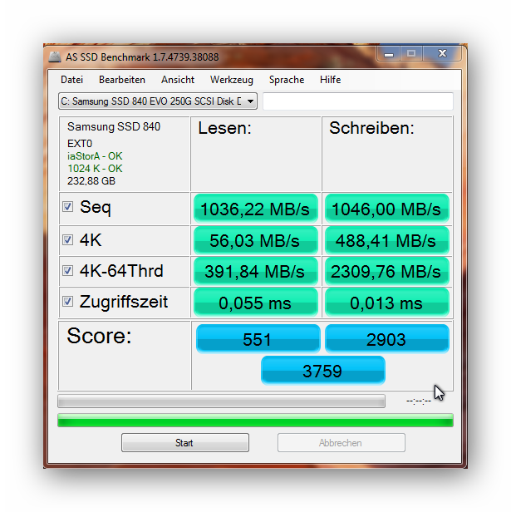Toggle the 4K-64Thrd test checkbox
Viewport: 511px width, 512px height.
pyautogui.click(x=67, y=270)
